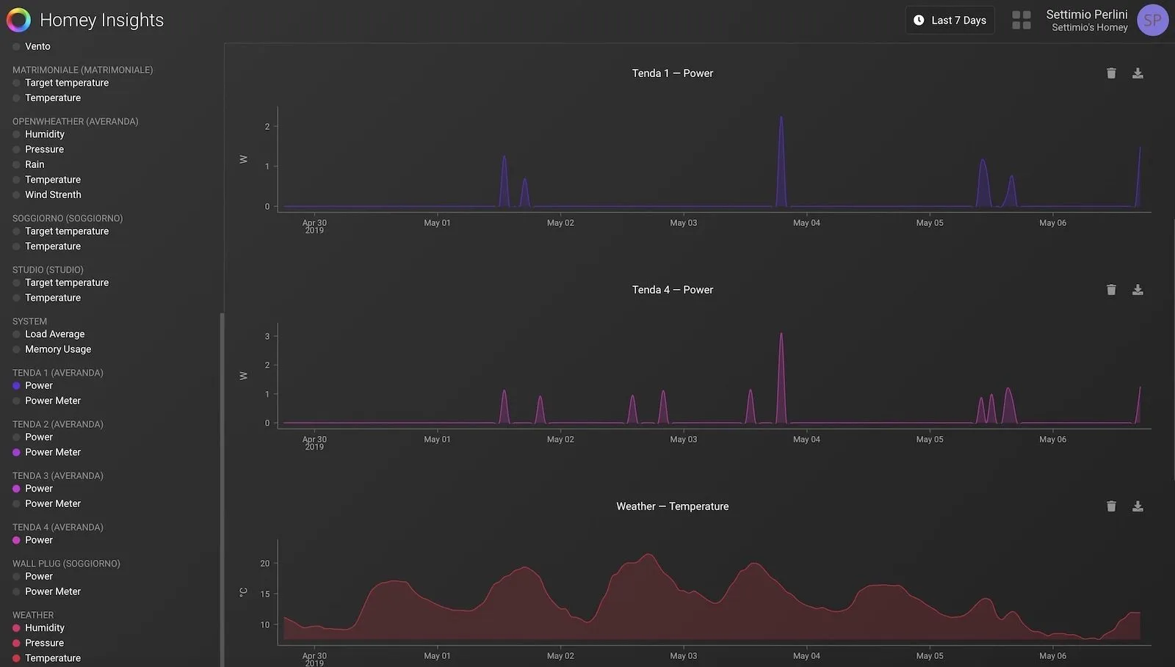Click the WALL PLUG (SOGGIORNO) group heading
Image resolution: width=1175 pixels, height=667 pixels.
coord(66,564)
